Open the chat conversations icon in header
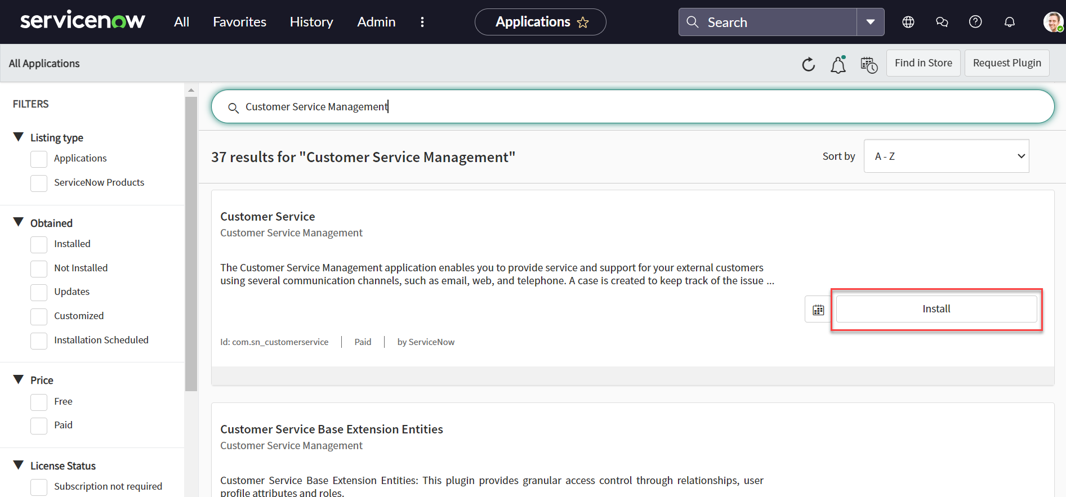Image resolution: width=1066 pixels, height=497 pixels. (942, 22)
